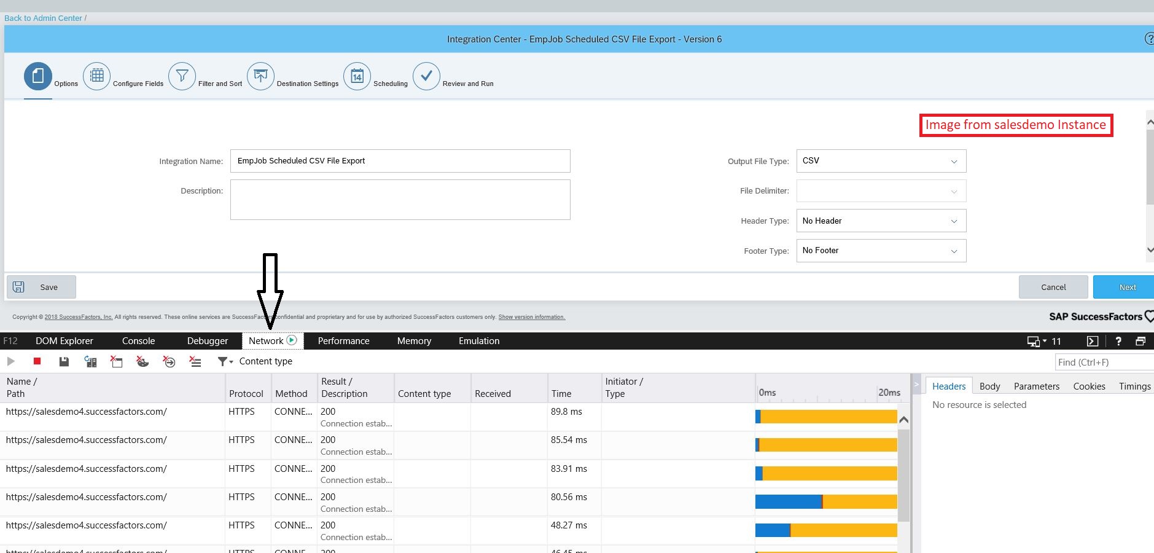The image size is (1154, 553).
Task: Click the form panel scrollbar thumb
Action: click(1150, 166)
